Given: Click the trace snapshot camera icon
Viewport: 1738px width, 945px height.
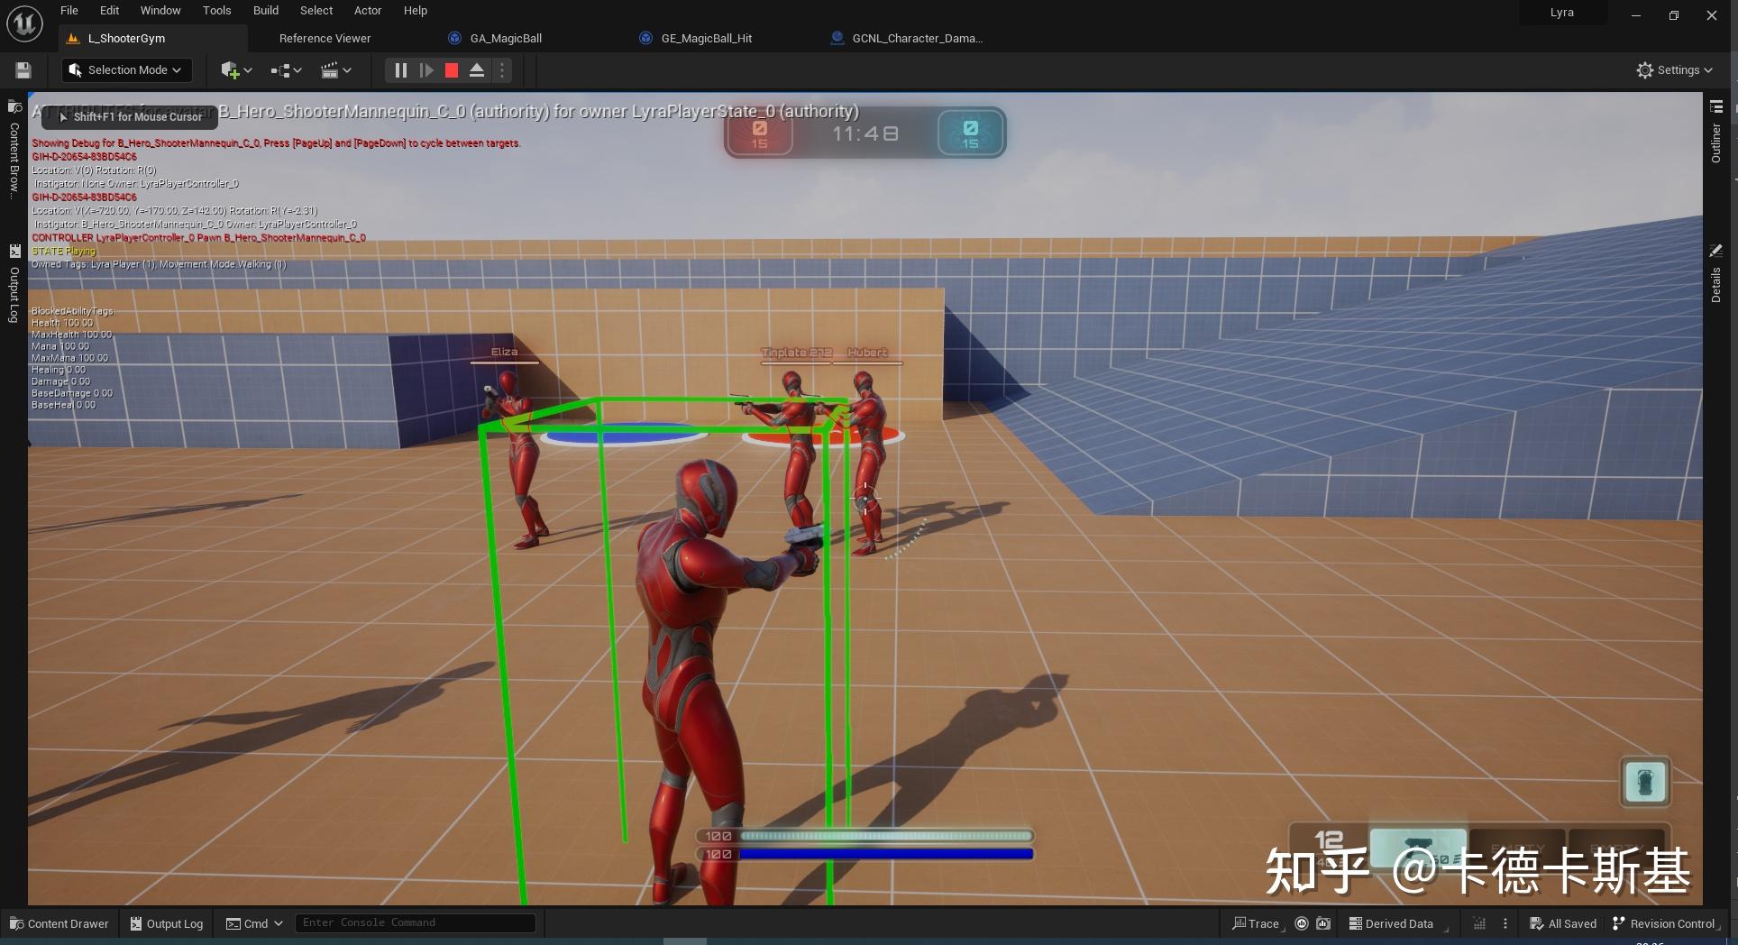Looking at the screenshot, I should (1323, 923).
